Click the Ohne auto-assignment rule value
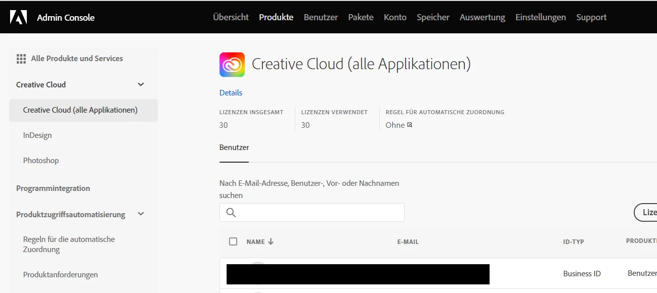Screen dimensions: 657x293 point(395,125)
